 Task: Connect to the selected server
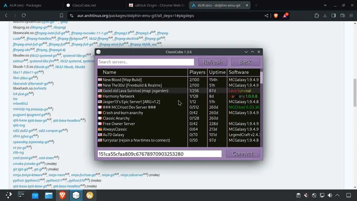click(x=243, y=154)
